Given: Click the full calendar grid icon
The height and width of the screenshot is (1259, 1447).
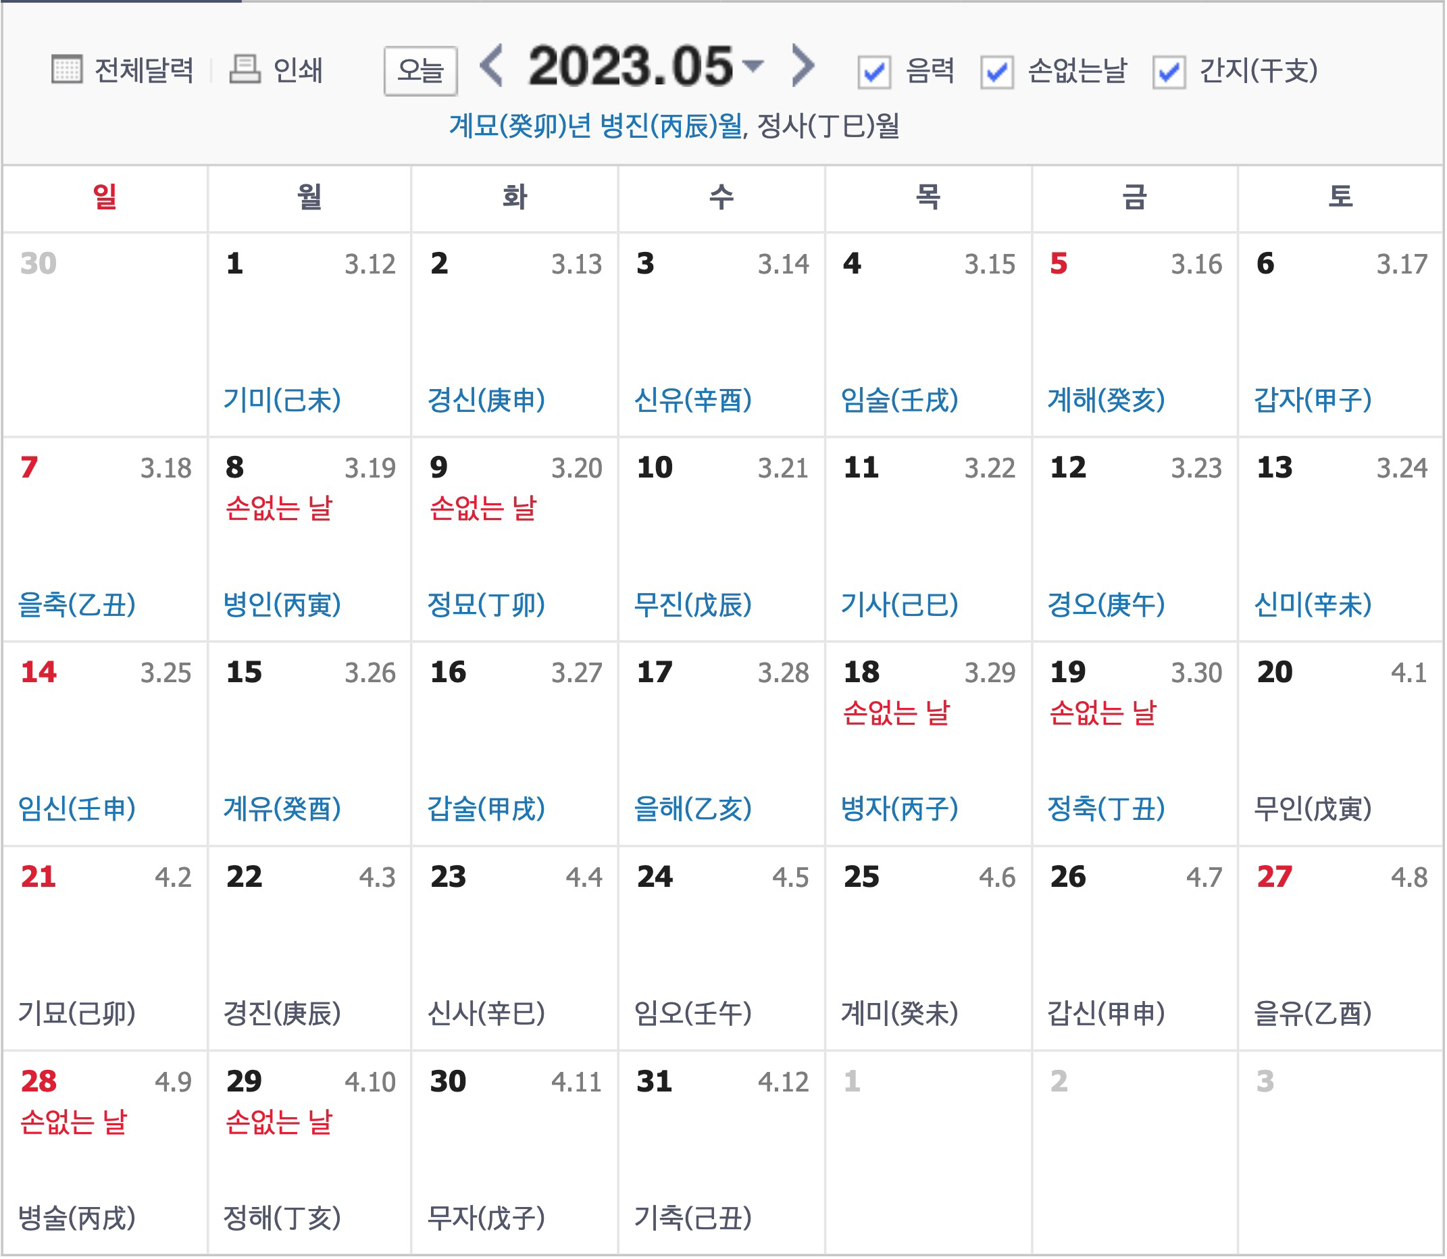Looking at the screenshot, I should click(67, 69).
